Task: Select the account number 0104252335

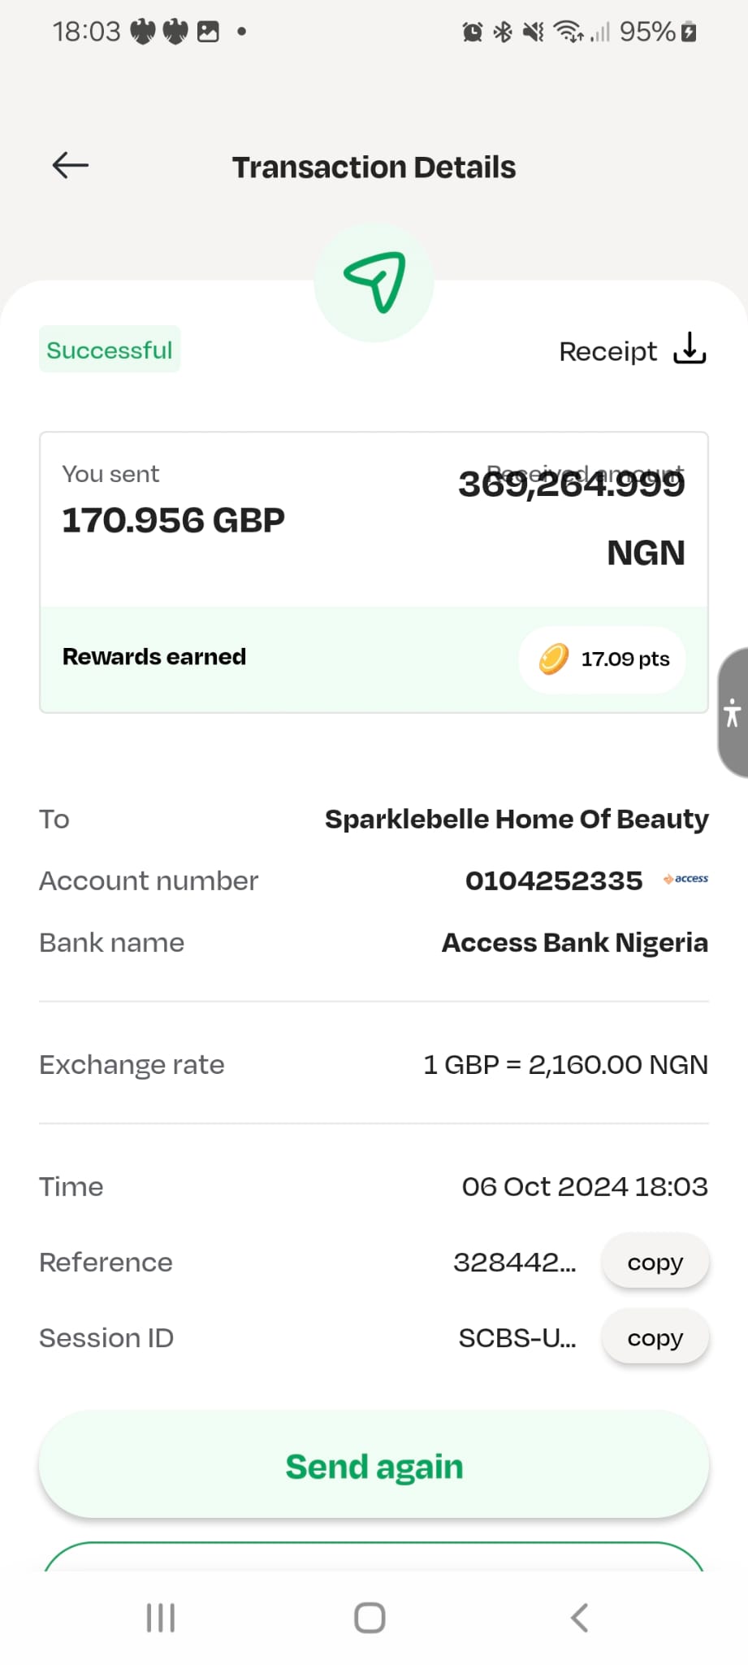Action: point(553,880)
